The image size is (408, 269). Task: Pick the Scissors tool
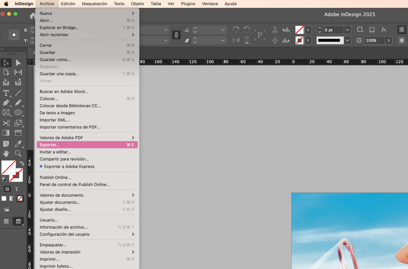6,123
